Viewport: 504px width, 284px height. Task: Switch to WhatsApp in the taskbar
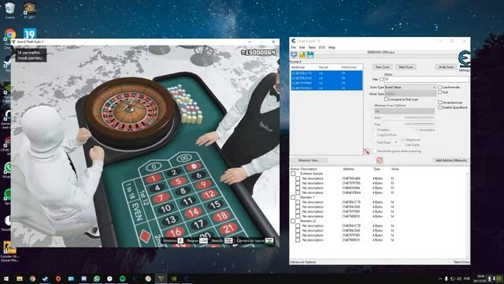click(x=97, y=278)
